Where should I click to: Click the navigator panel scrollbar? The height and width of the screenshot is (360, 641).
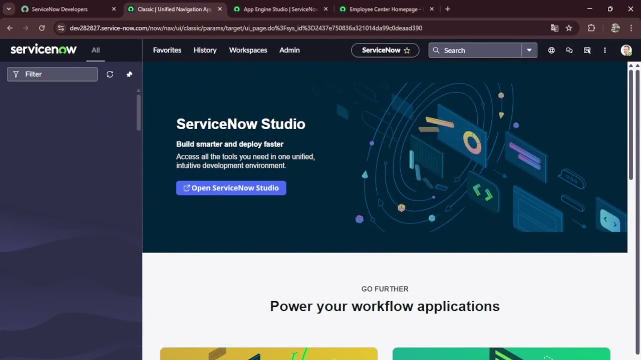[139, 112]
